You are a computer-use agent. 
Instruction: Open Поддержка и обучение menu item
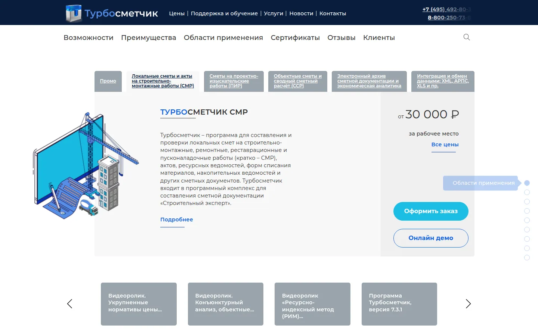click(x=224, y=13)
